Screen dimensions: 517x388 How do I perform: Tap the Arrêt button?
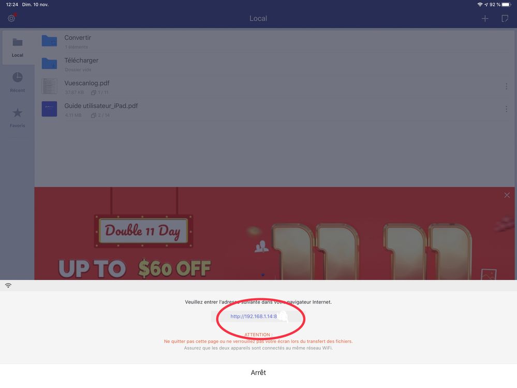tap(258, 372)
